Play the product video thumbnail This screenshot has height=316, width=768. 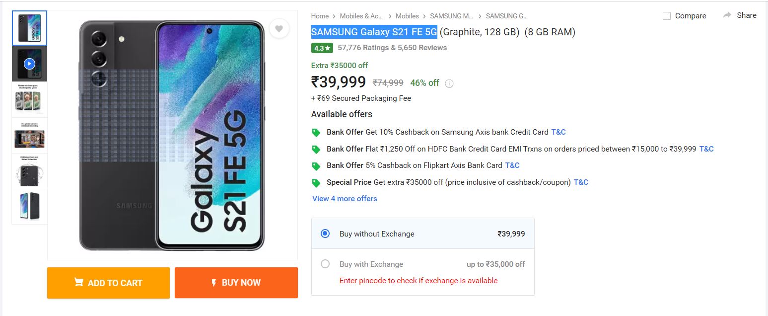[29, 64]
